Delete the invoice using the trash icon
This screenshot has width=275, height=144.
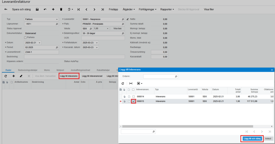pyautogui.click(x=61, y=9)
